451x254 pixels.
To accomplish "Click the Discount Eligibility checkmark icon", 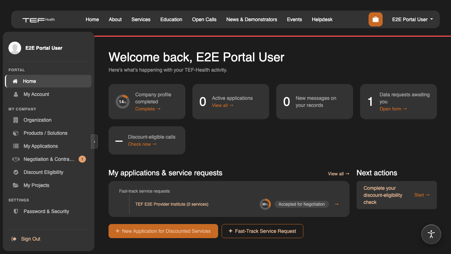I will tap(16, 172).
